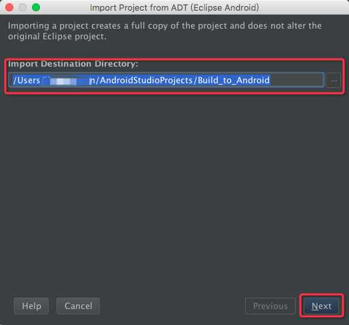Click the importing a project description text
Image resolution: width=349 pixels, height=325 pixels.
(165, 31)
